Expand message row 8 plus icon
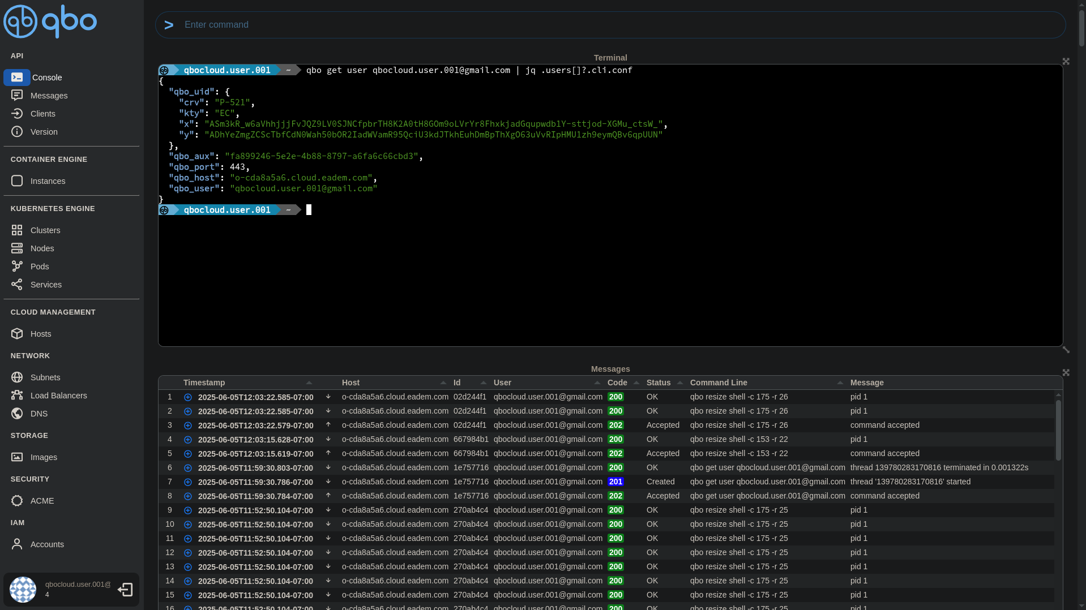The image size is (1086, 610). click(x=188, y=496)
